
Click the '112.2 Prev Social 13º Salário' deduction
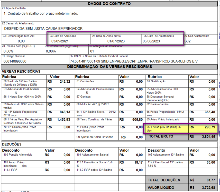[x=165, y=164]
